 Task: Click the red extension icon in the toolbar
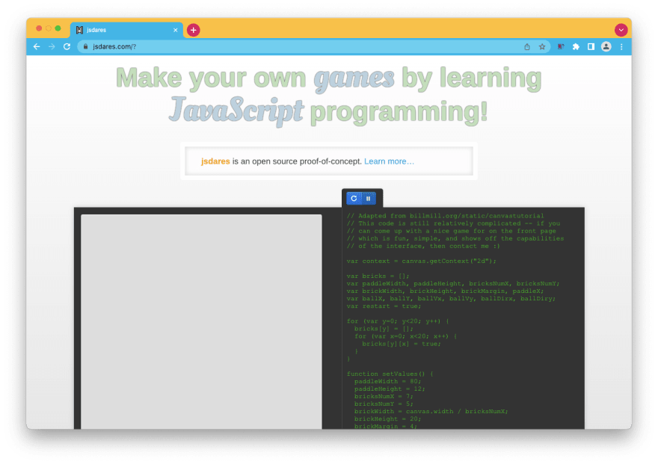561,46
